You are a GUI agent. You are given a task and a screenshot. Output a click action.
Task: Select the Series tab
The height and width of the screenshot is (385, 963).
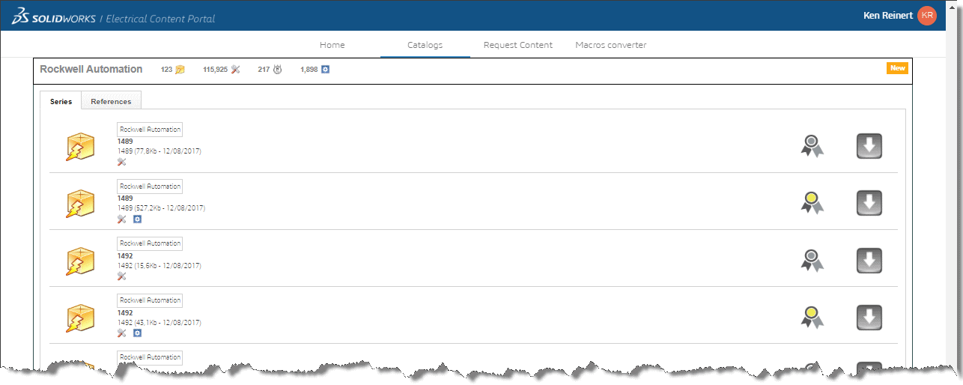pos(61,101)
